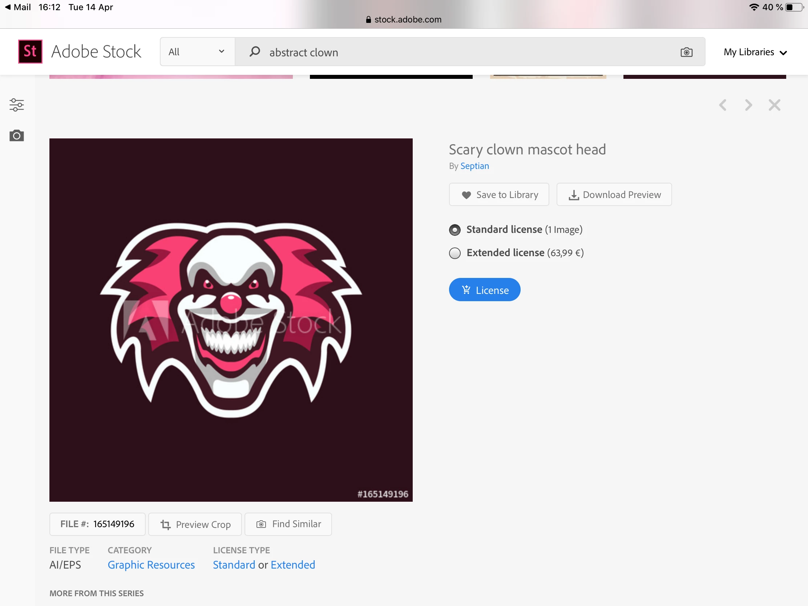Click the Adobe Stock St logo icon
The width and height of the screenshot is (808, 606).
click(x=30, y=52)
